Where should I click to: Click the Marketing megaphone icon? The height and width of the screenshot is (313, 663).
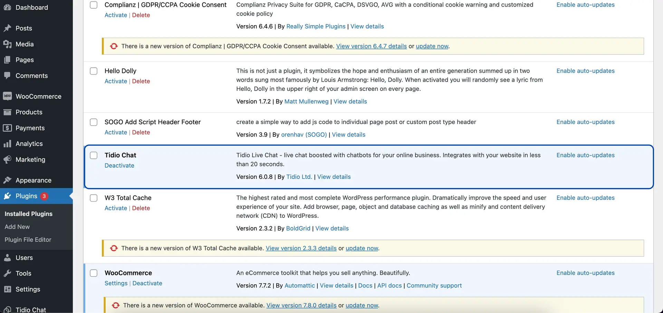click(x=7, y=159)
